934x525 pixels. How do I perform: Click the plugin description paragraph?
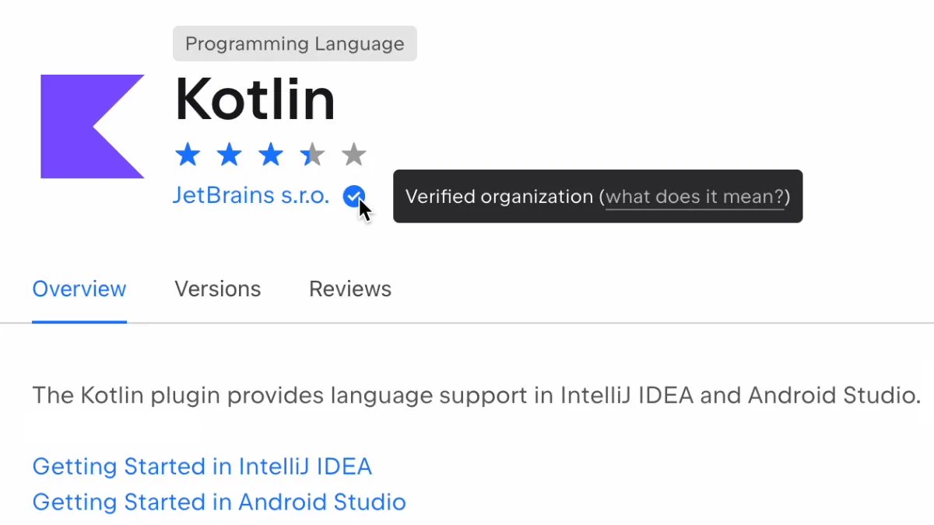coord(477,396)
